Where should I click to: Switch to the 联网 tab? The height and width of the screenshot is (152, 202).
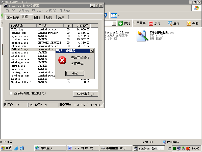(49, 17)
